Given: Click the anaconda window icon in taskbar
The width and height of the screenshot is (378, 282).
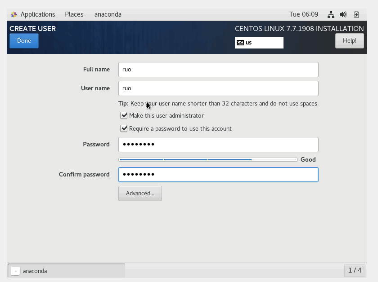Looking at the screenshot, I should pos(15,271).
